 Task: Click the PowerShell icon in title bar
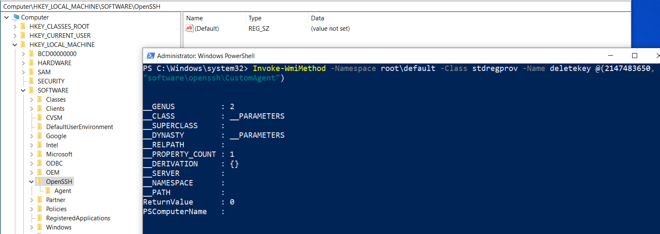tap(150, 56)
